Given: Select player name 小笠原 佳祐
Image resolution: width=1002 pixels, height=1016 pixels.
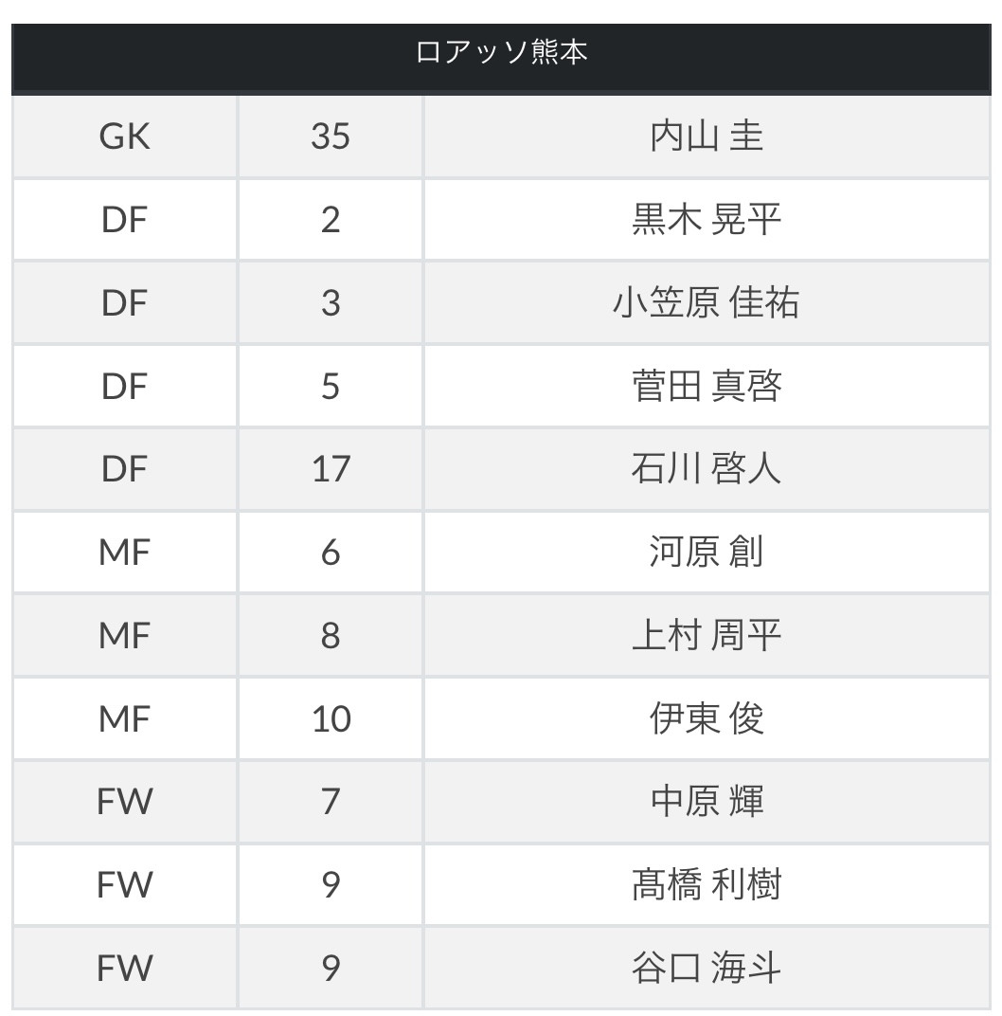Looking at the screenshot, I should tap(707, 302).
